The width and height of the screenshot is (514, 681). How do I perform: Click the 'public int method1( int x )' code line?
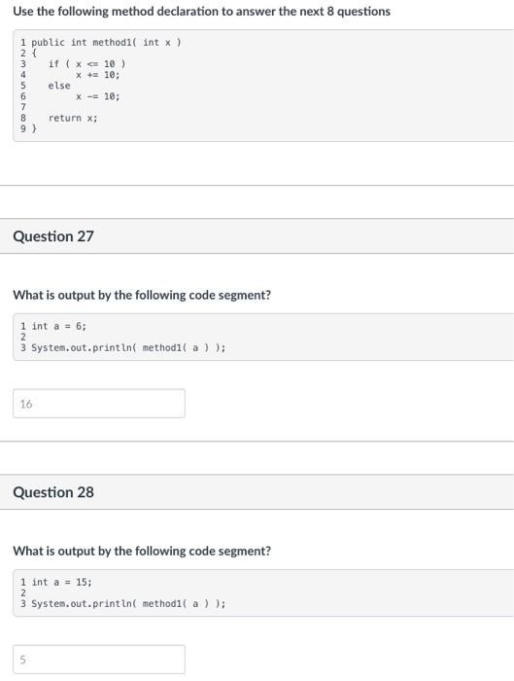pos(106,43)
